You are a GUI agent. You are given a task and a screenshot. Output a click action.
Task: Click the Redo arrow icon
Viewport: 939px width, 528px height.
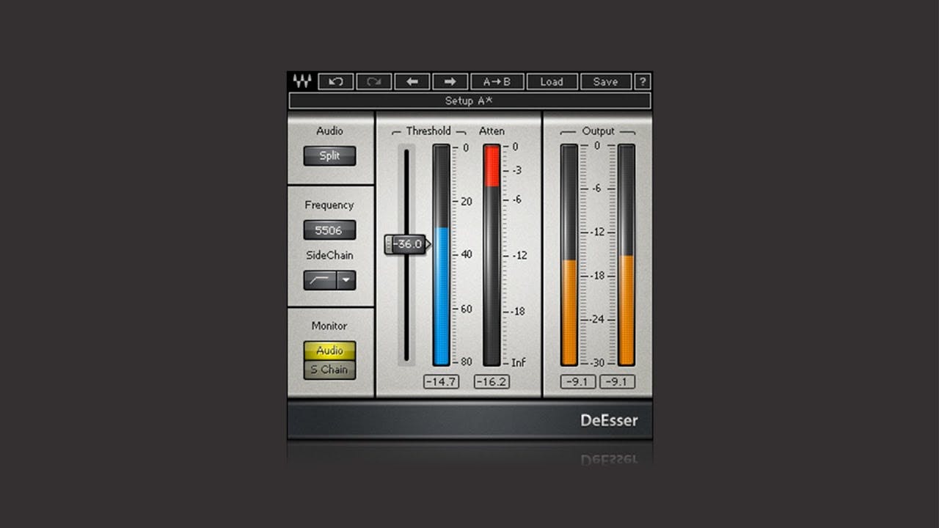[x=373, y=81]
